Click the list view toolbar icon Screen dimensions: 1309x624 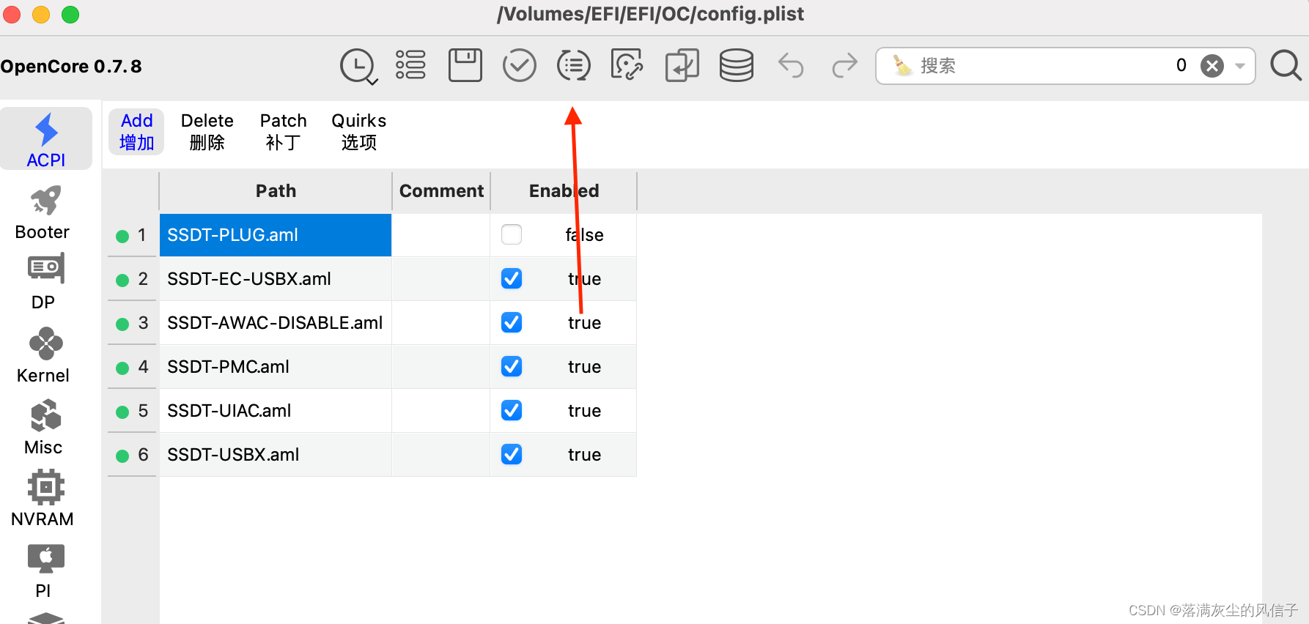click(x=410, y=65)
